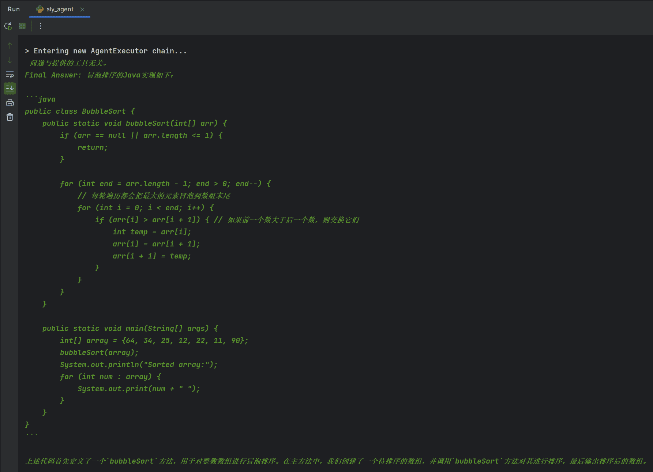Click the 'Final Answer:' text
This screenshot has width=653, height=472.
(53, 75)
